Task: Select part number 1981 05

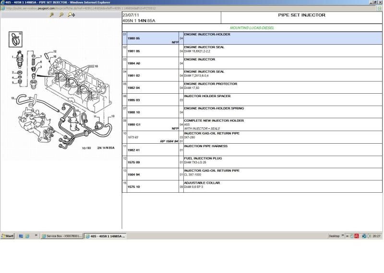Action: click(x=133, y=51)
